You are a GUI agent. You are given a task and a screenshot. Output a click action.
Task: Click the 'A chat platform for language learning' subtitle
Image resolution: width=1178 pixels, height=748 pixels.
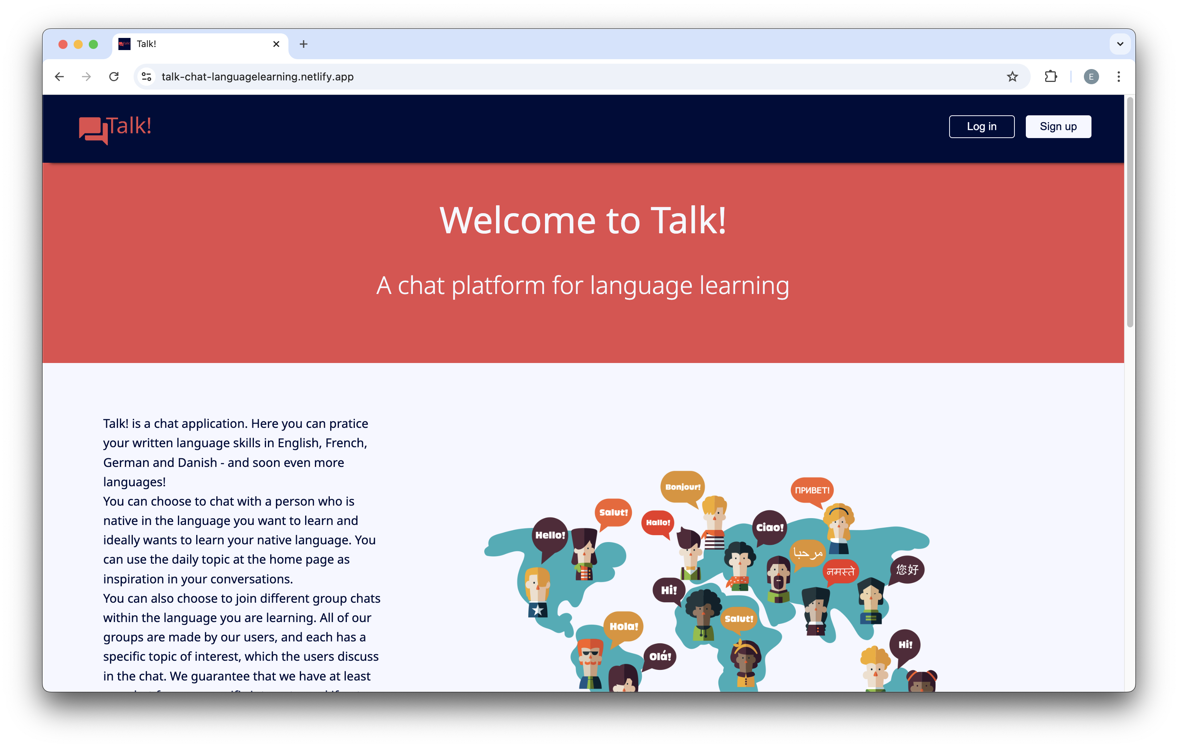coord(583,286)
